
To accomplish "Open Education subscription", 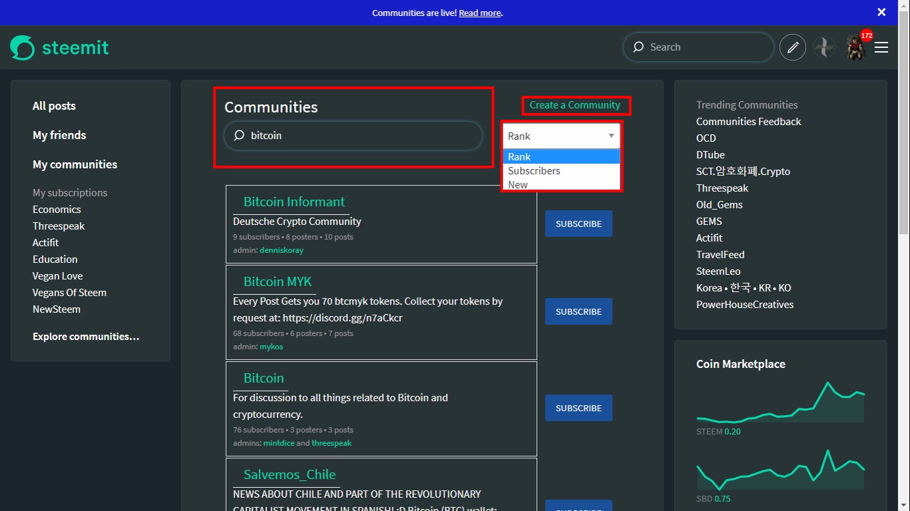I will tap(55, 259).
